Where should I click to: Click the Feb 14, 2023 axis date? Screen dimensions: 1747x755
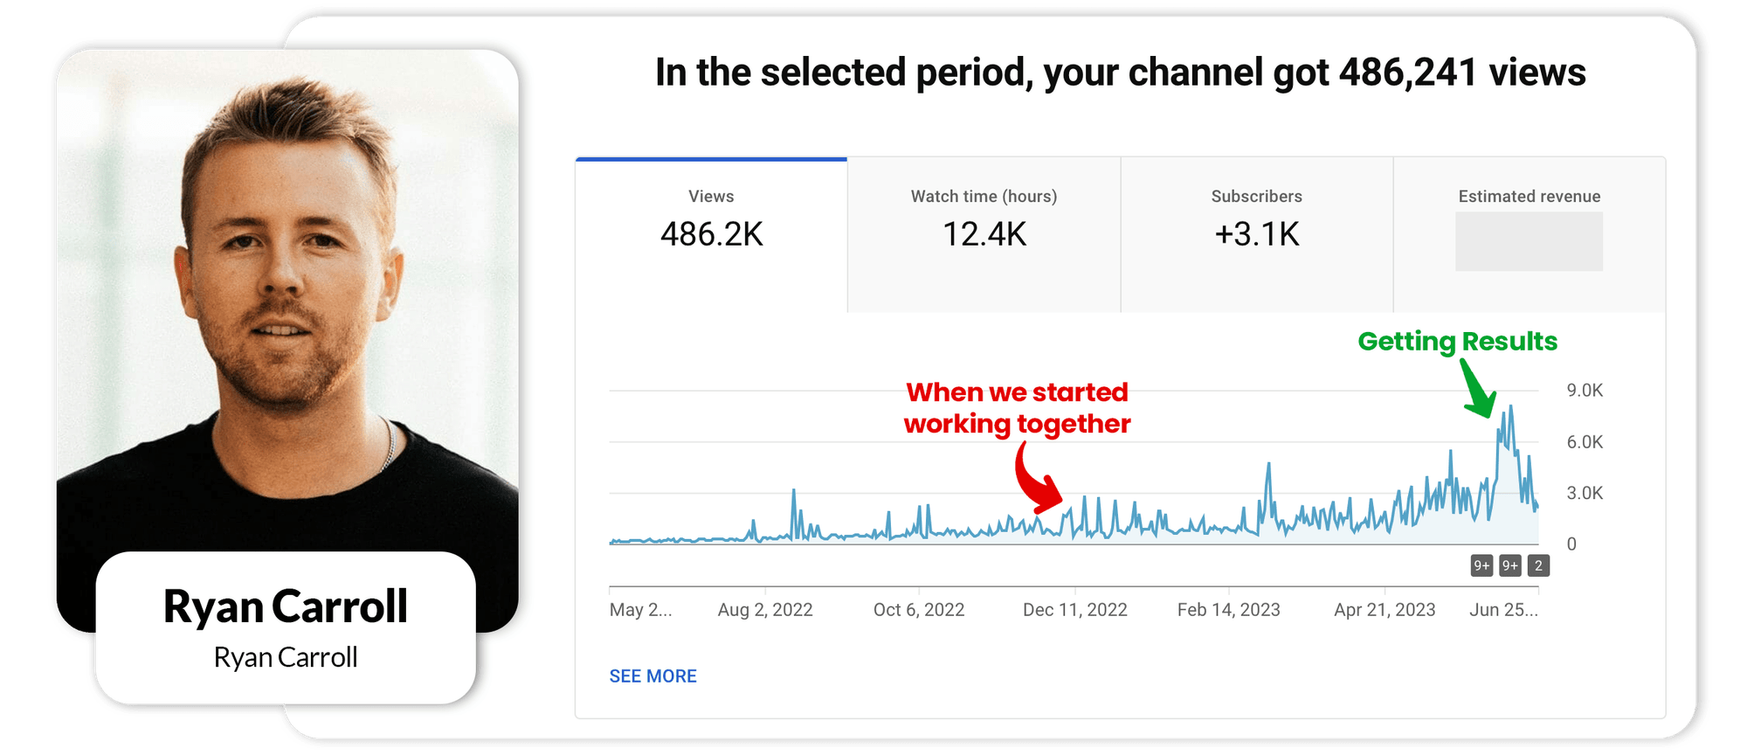(x=1229, y=610)
